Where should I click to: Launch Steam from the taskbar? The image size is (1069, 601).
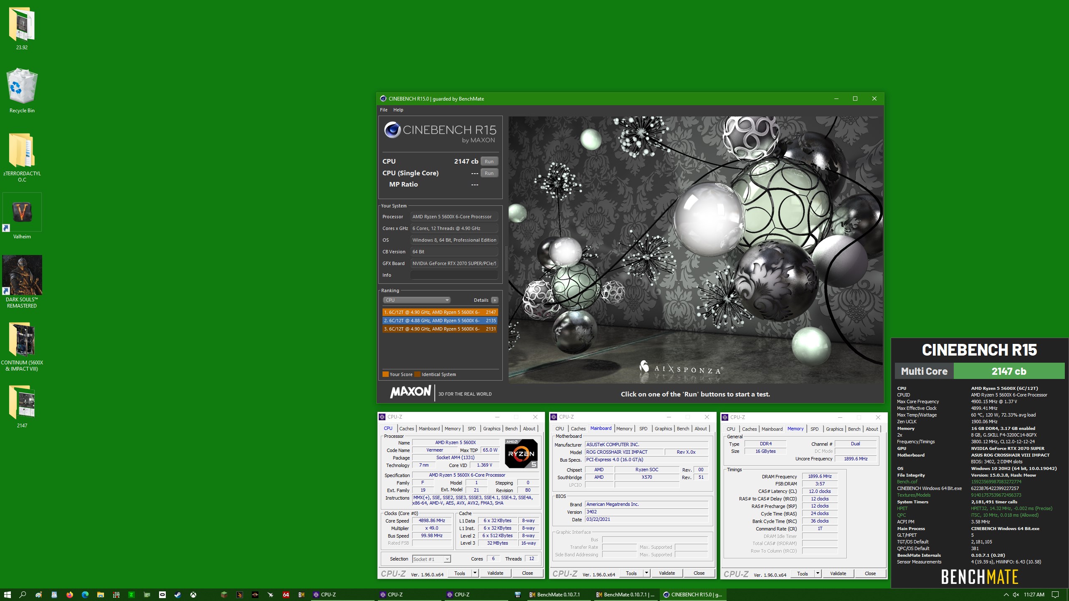177,595
